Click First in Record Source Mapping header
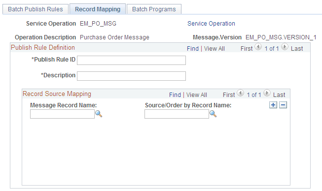Viewport: 322px width, 191px height. click(x=229, y=95)
